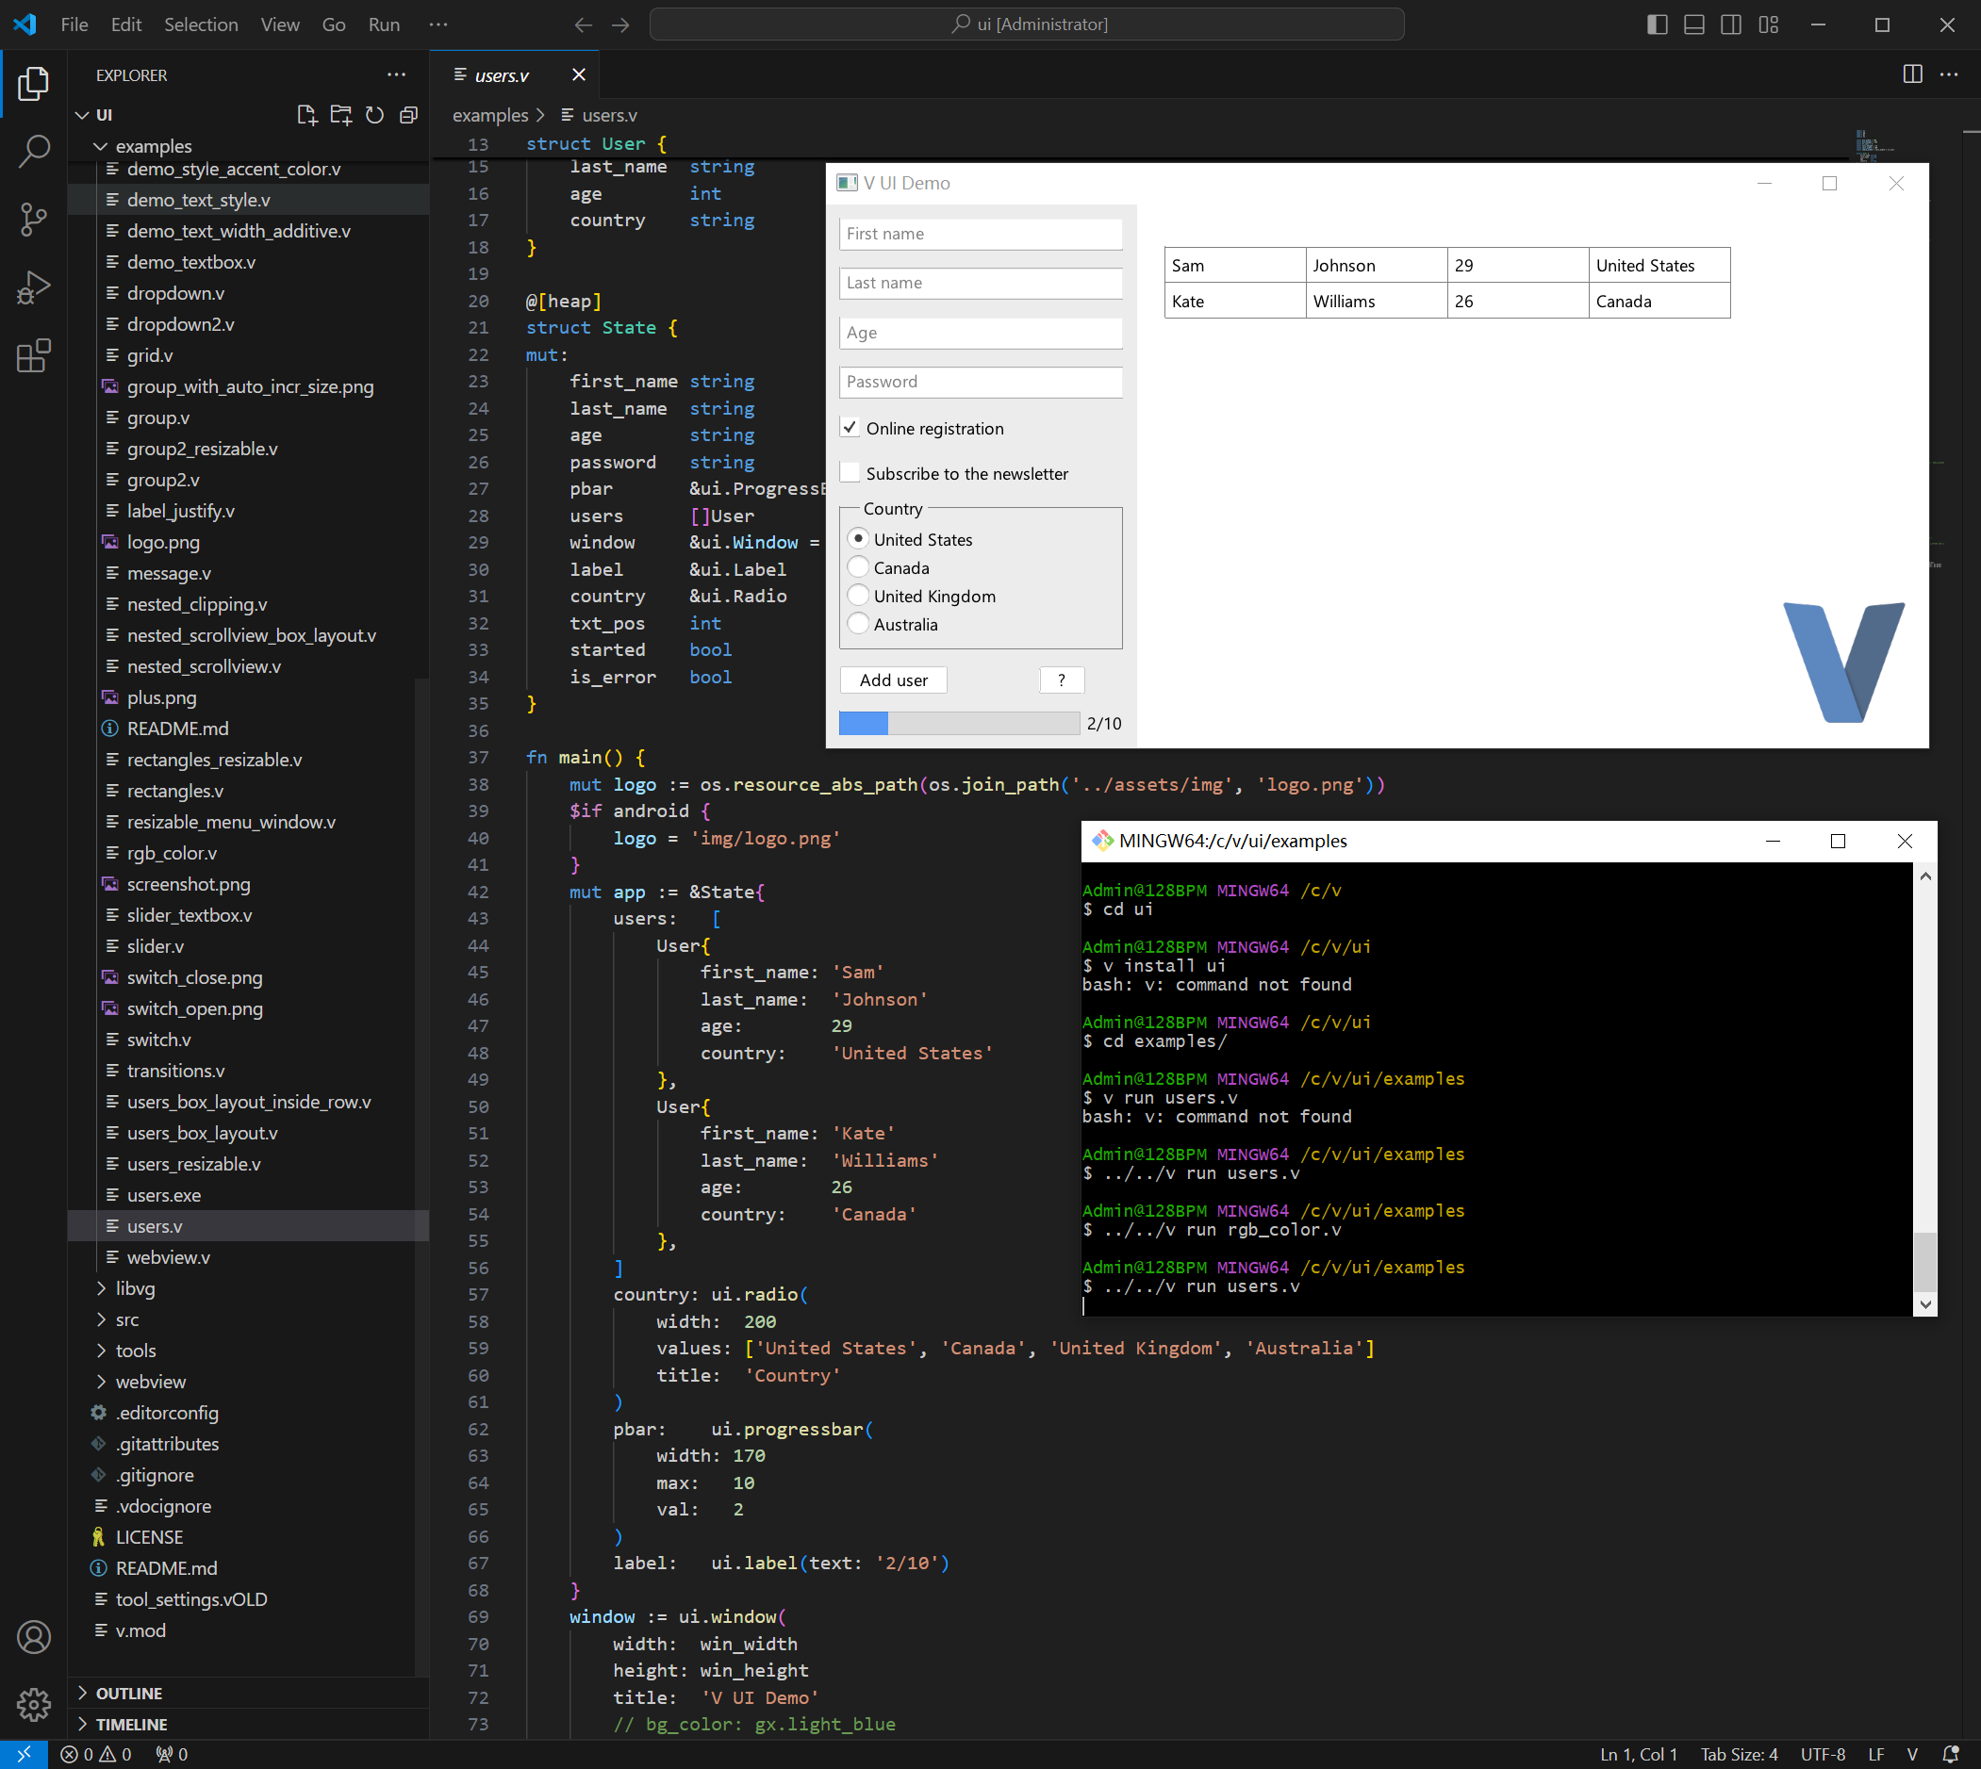Open the Run and Debug view
The image size is (1981, 1769).
click(34, 287)
